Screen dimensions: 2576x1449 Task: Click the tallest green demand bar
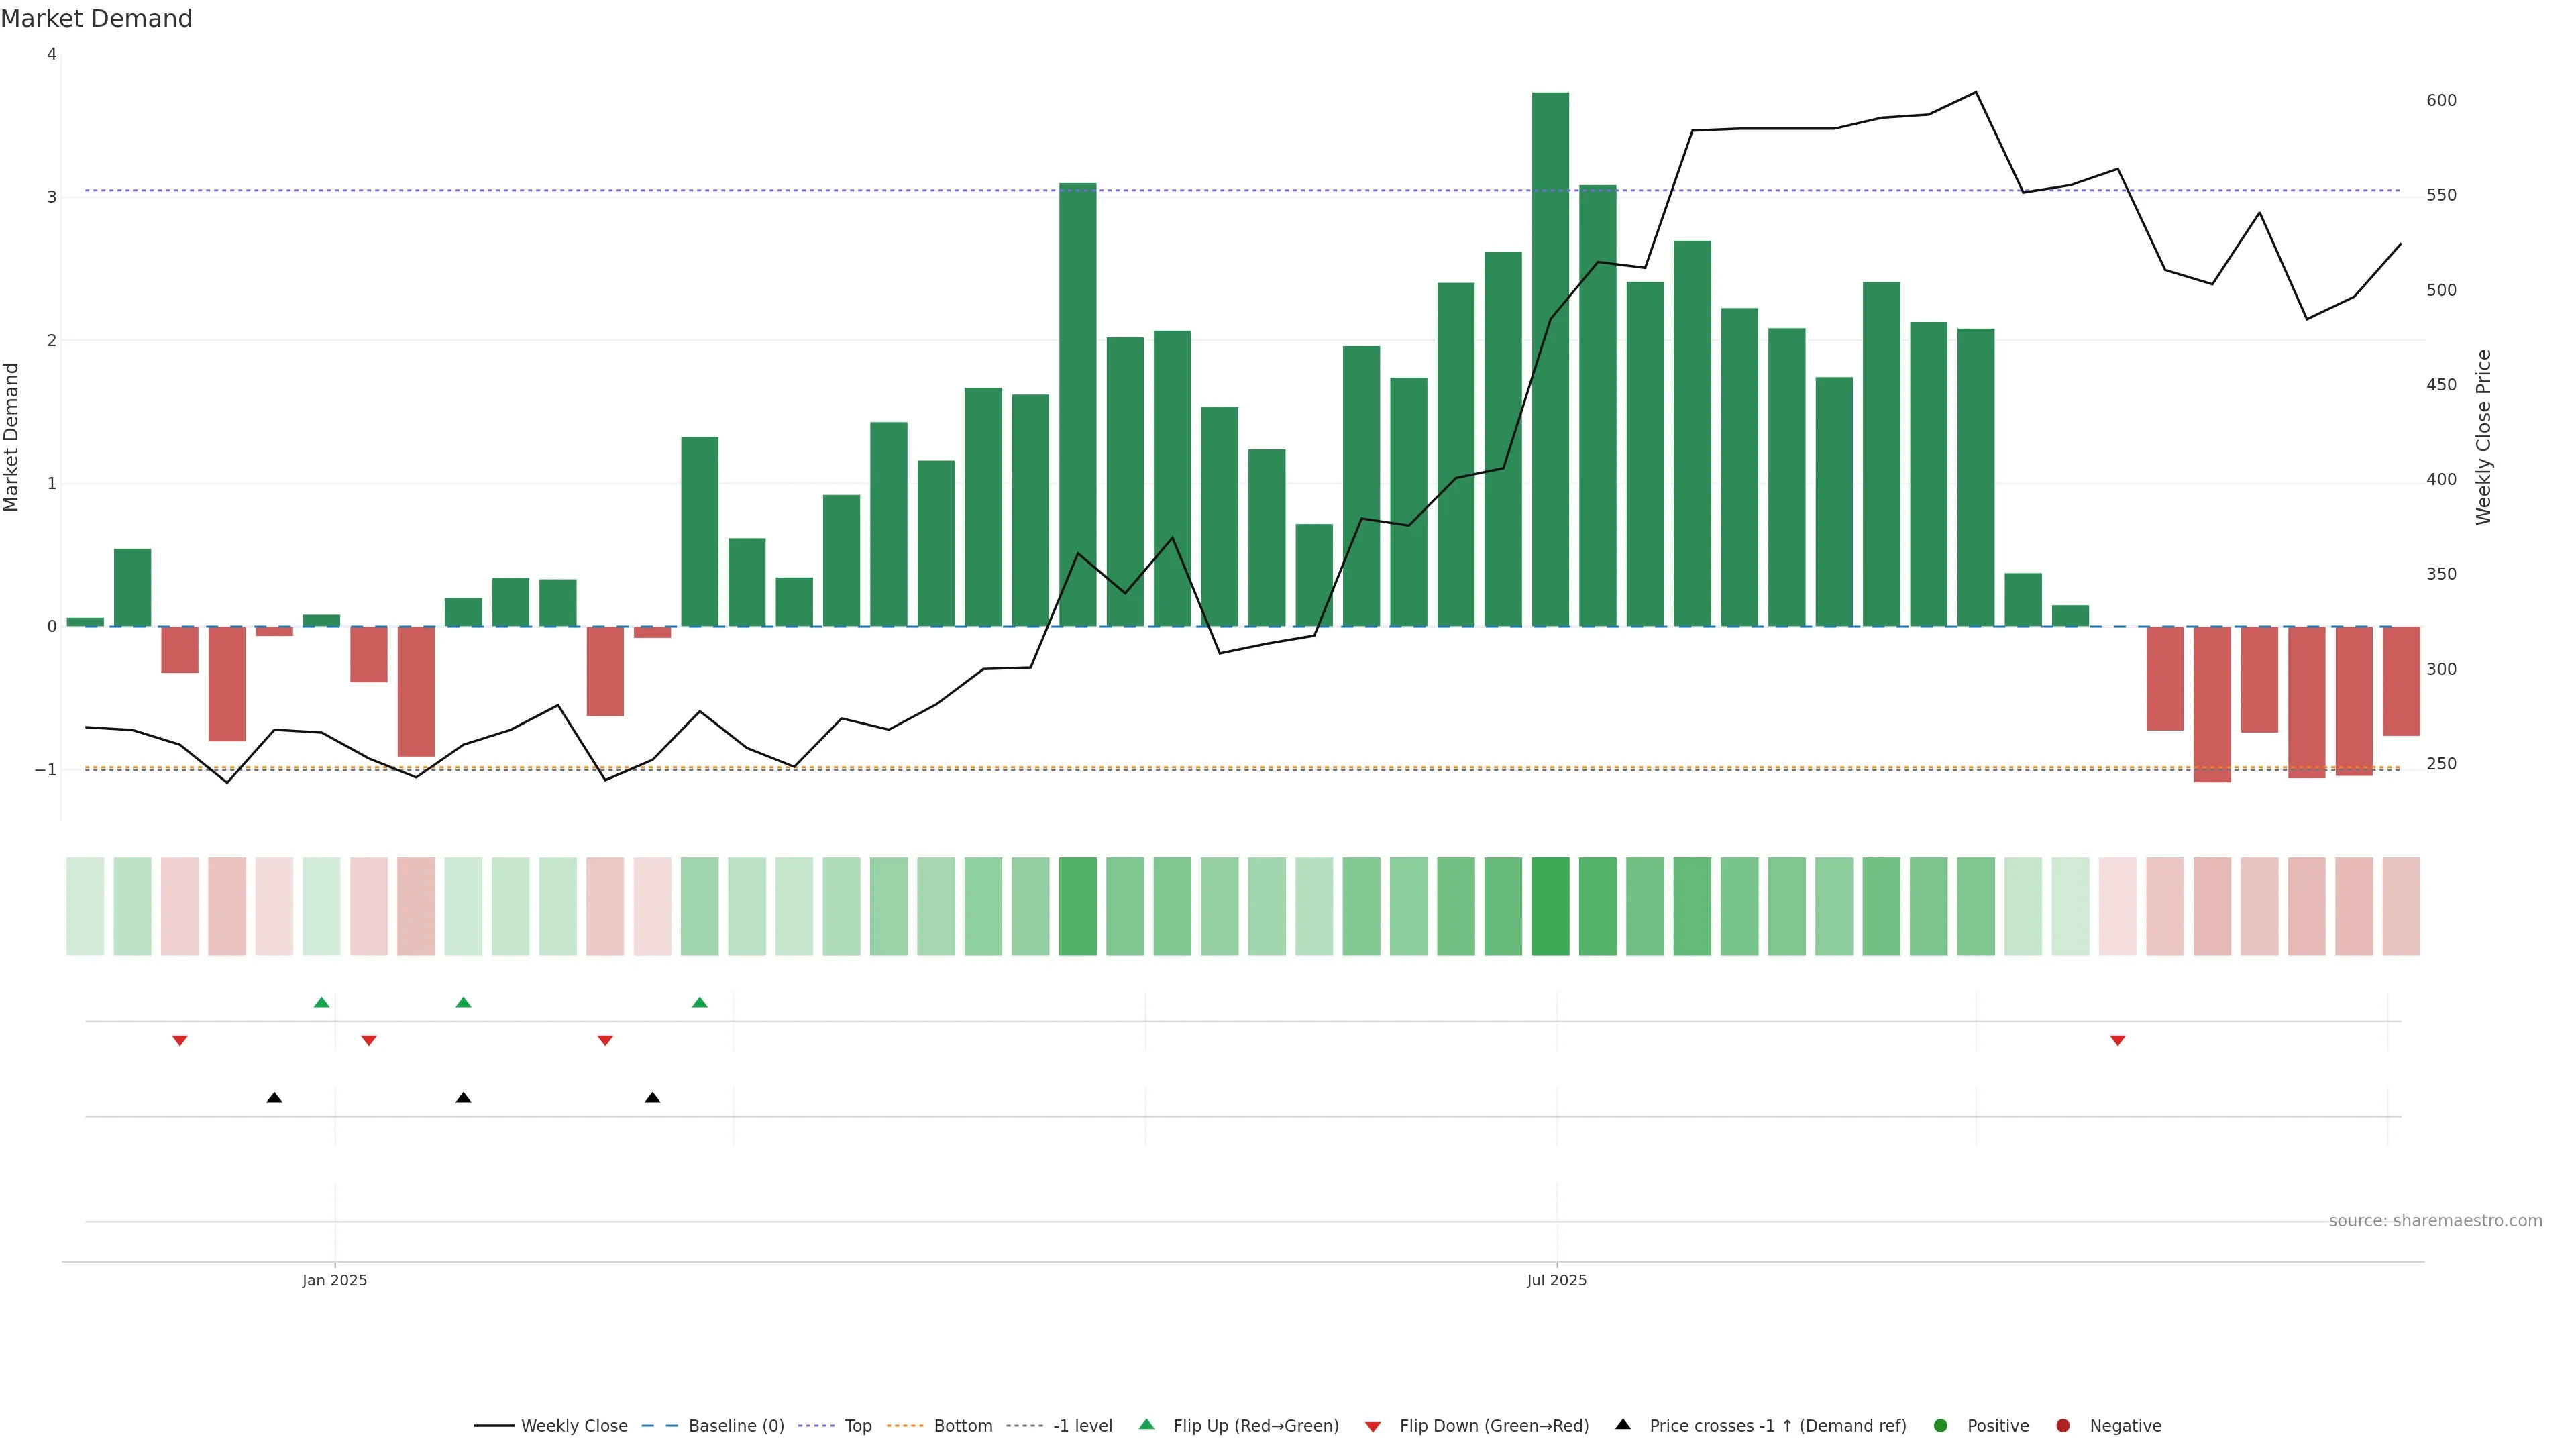[1550, 360]
